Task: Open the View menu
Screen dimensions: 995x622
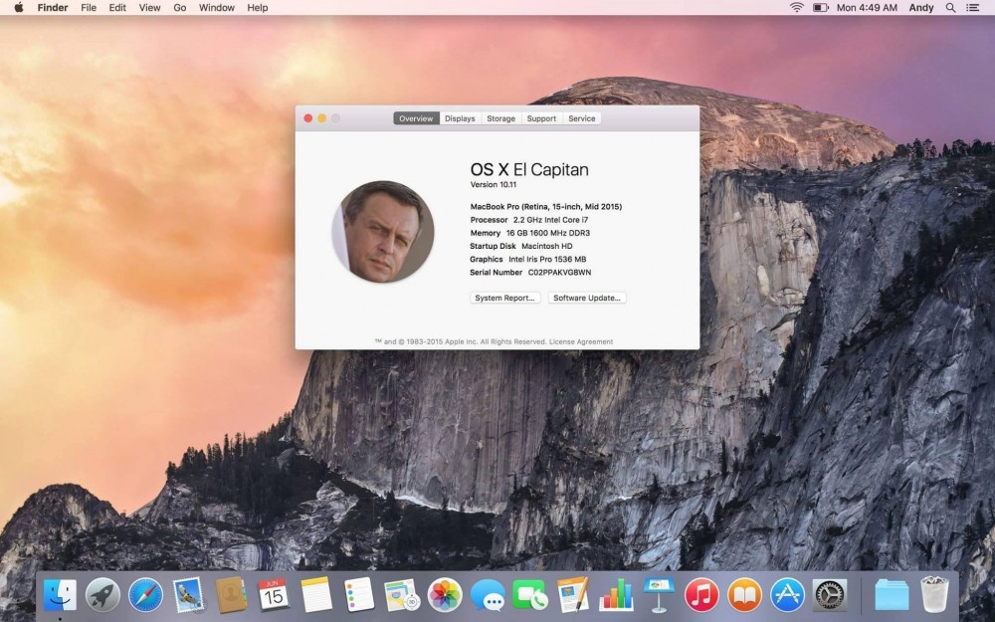Action: (x=150, y=8)
